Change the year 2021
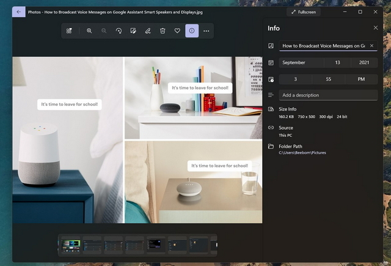The image size is (391, 266). pos(364,62)
